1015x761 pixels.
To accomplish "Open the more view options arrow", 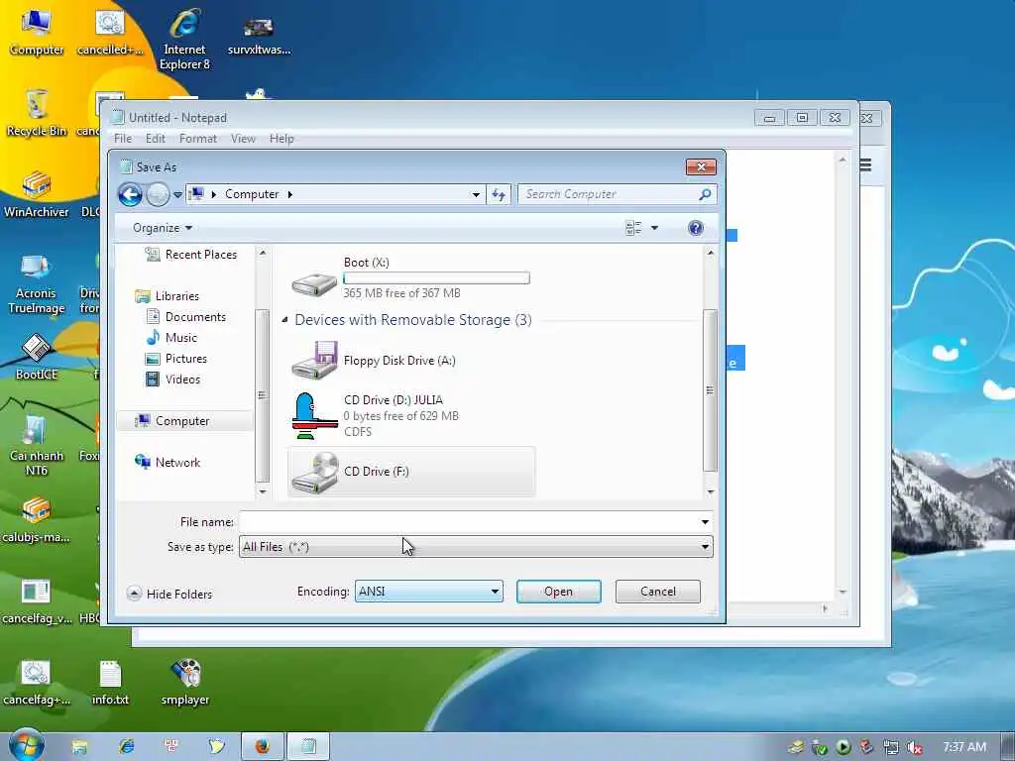I will 654,228.
